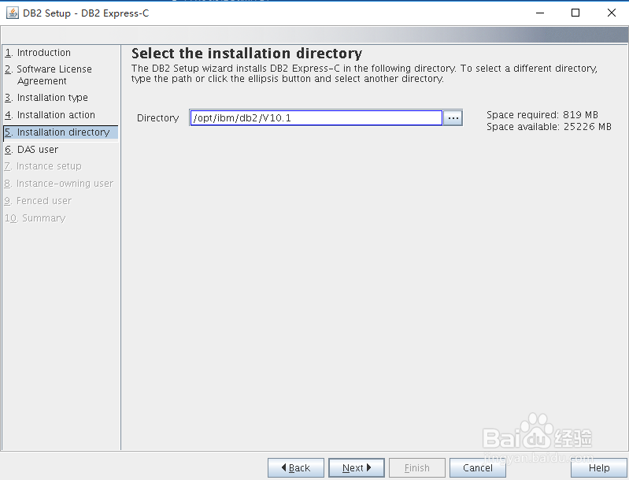Viewport: 629px width, 480px height.
Task: Open the ellipsis browse button next to Directory
Action: 453,118
